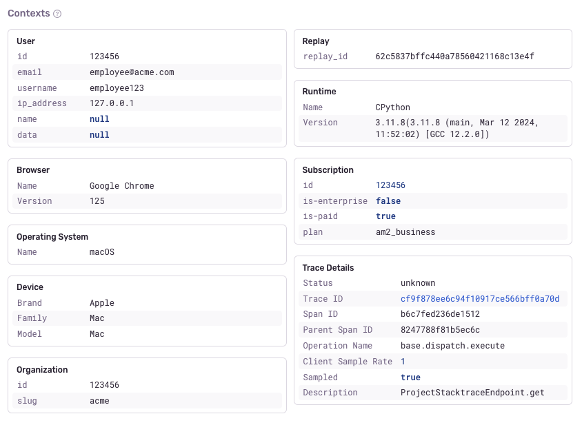Select the ProjectStacktraceEndpoint.get description value
Screen dimensions: 582x425
[472, 393]
